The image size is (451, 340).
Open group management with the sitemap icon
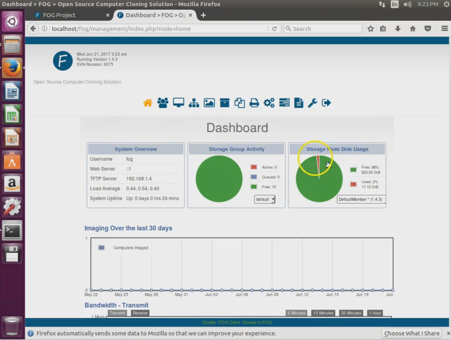[x=194, y=103]
